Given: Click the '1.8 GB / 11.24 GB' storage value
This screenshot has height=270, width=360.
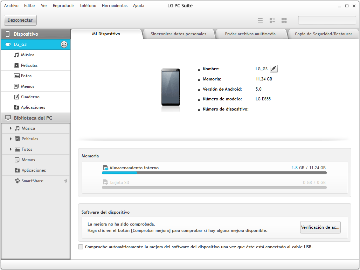Looking at the screenshot, I should click(x=309, y=168).
